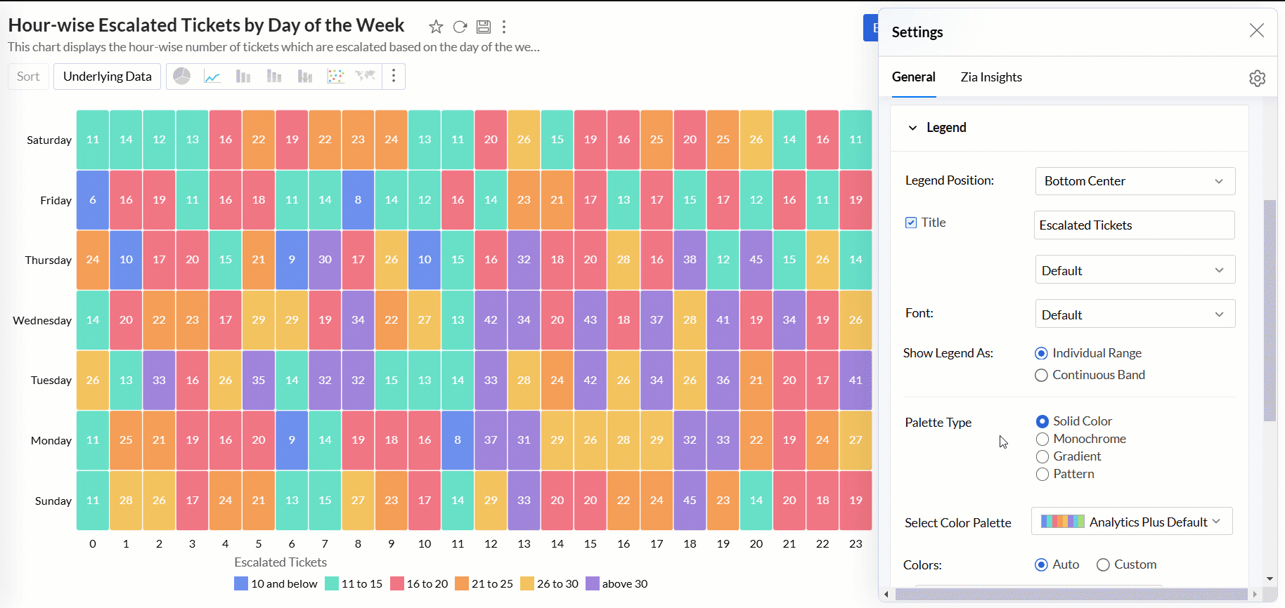This screenshot has height=608, width=1285.
Task: Click the 'above 30' purple legend swatch
Action: pyautogui.click(x=593, y=584)
